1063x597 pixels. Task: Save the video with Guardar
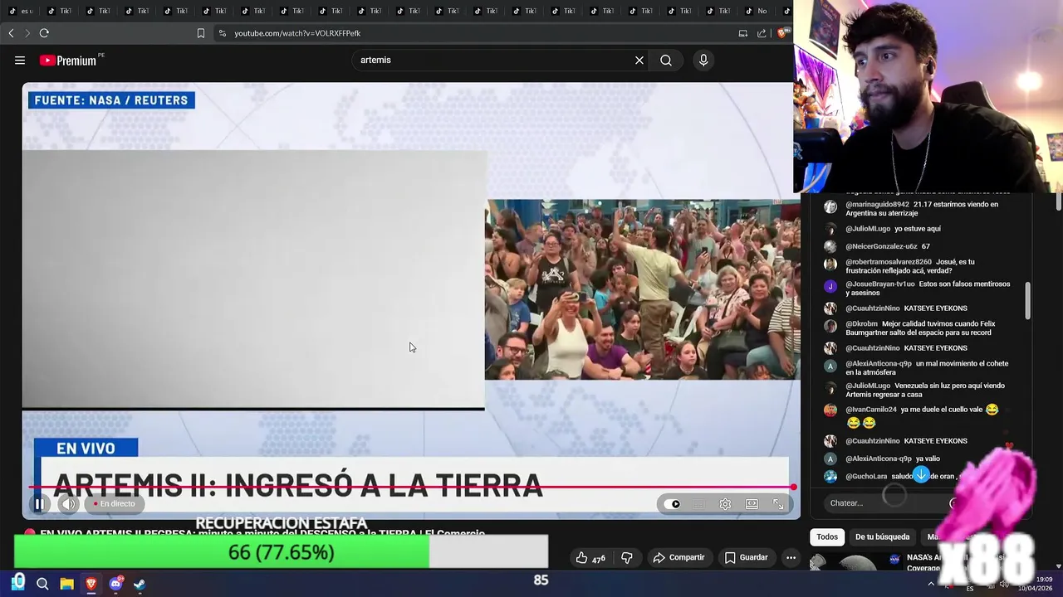coord(746,558)
